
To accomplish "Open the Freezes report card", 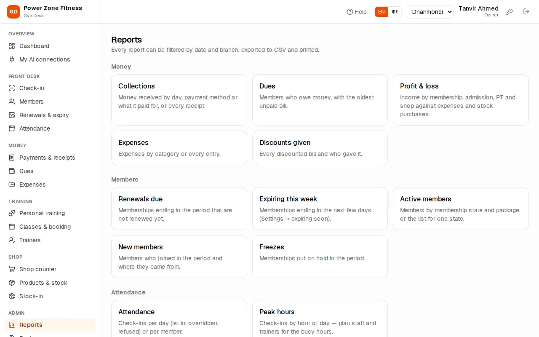I will tap(320, 257).
